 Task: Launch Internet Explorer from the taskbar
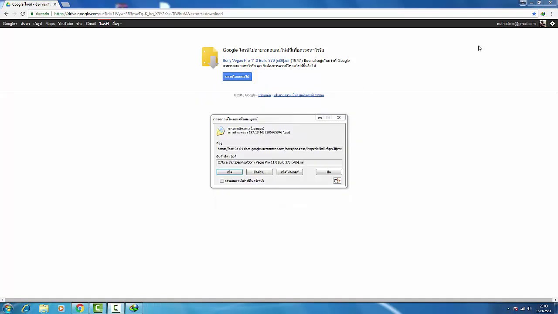coord(26,308)
